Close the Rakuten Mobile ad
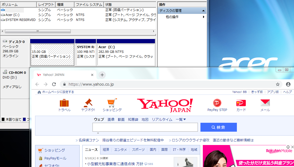Image resolution: width=294 pixels, height=167 pixels. tap(292, 147)
